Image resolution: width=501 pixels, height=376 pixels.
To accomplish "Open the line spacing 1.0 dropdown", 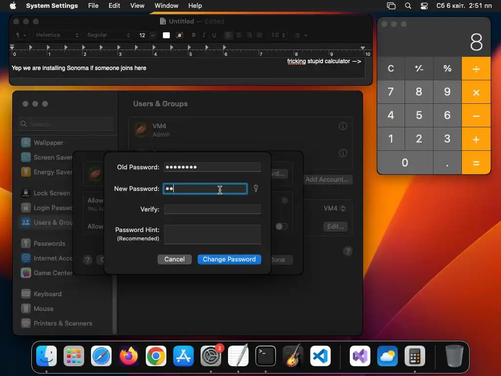I will click(x=278, y=35).
